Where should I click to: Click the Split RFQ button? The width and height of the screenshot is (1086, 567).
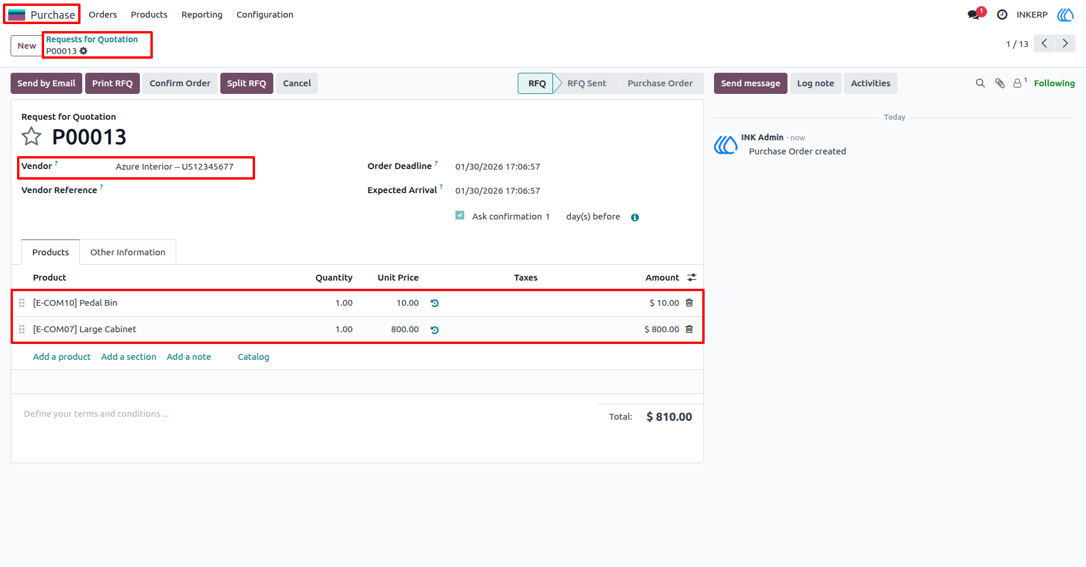point(247,83)
